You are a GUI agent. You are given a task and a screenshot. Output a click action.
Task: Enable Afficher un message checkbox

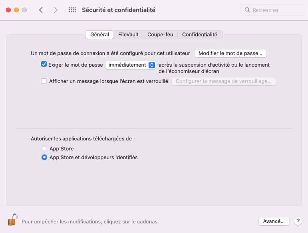tap(44, 81)
